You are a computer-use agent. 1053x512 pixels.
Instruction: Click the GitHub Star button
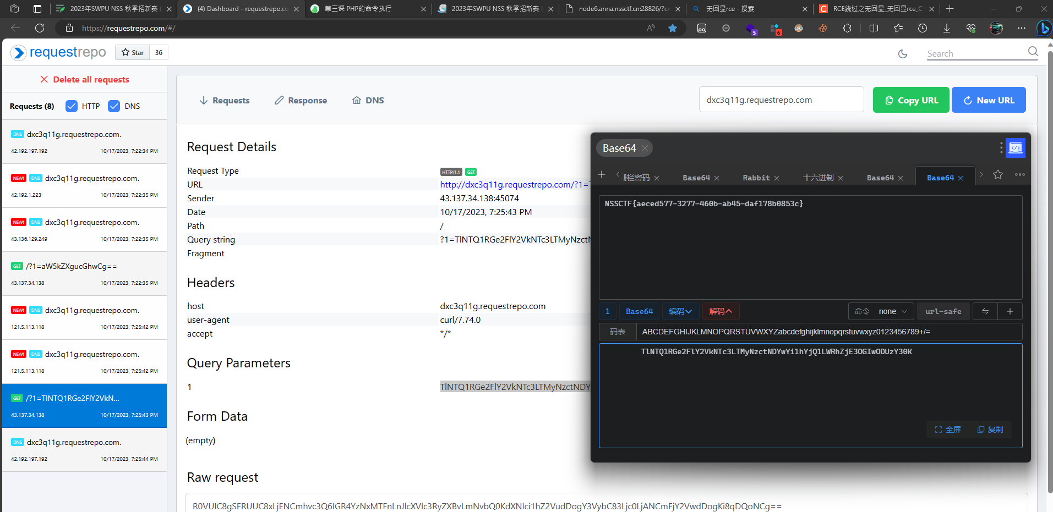point(132,52)
